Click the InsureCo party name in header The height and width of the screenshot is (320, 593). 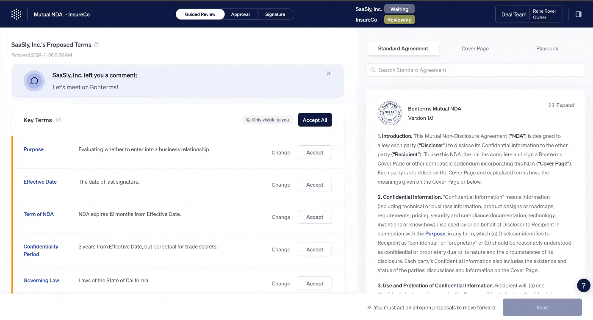[x=366, y=19]
